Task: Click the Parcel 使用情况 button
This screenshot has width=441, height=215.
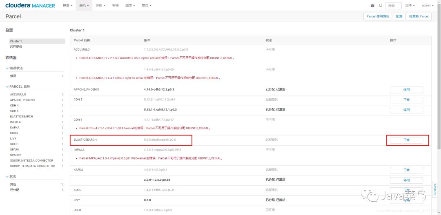Action: (x=378, y=16)
